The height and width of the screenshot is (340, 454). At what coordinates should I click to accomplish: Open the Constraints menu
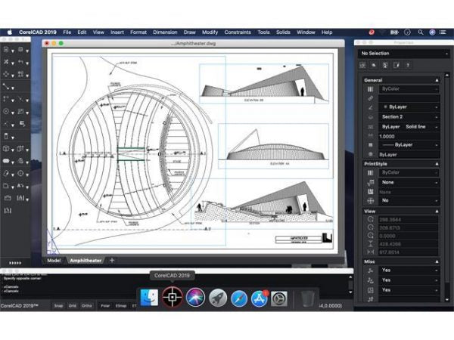[238, 32]
